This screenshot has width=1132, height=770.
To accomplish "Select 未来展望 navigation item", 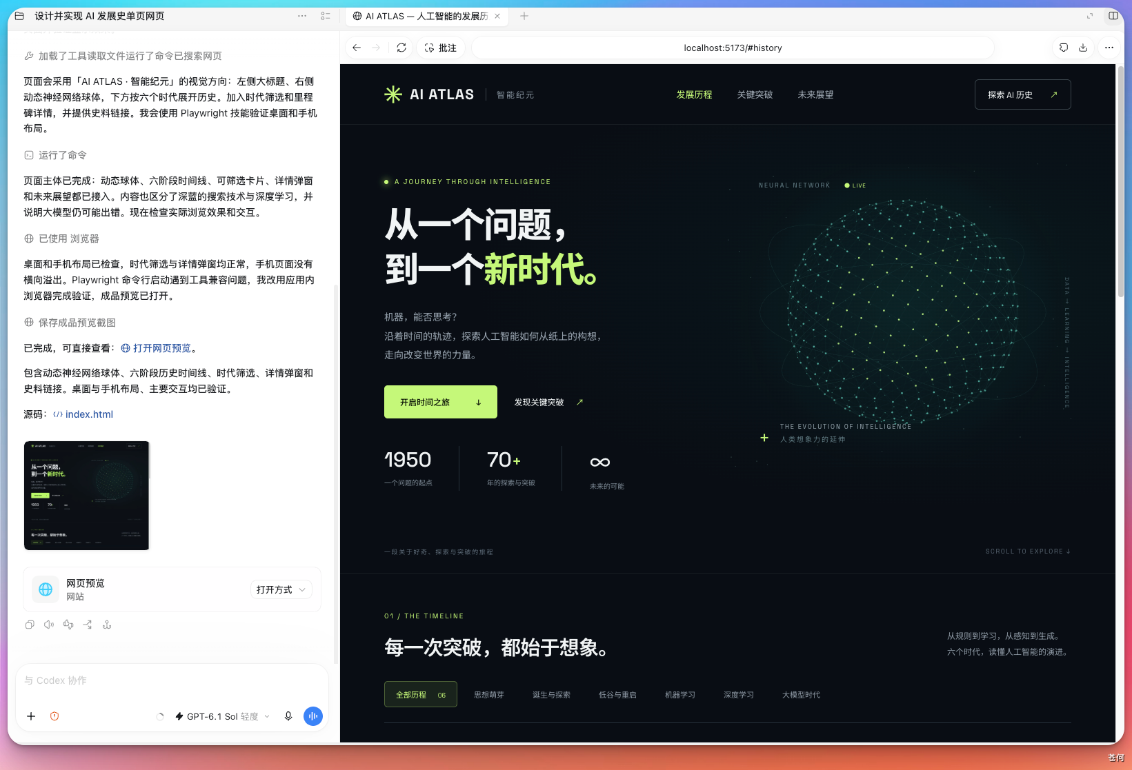I will point(815,94).
